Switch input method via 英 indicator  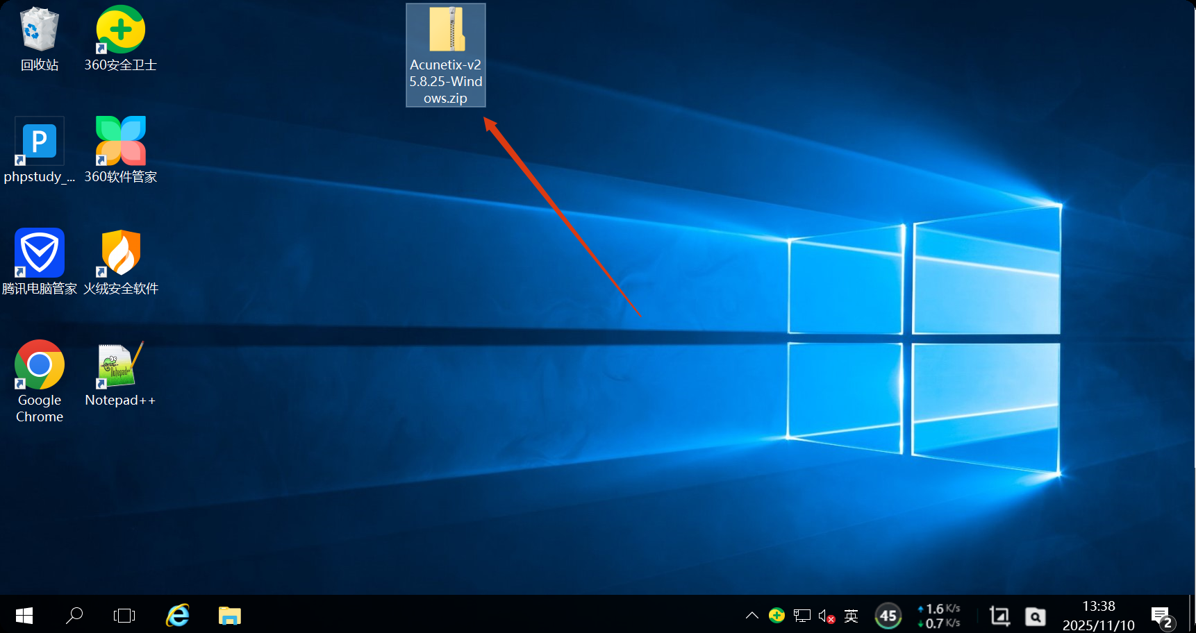tap(851, 616)
